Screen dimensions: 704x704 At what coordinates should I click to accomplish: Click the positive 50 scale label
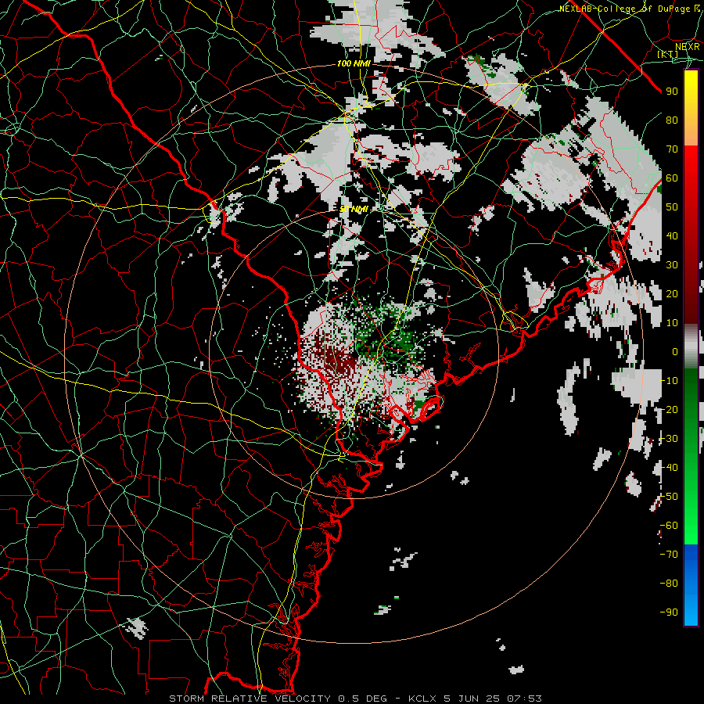tap(672, 207)
